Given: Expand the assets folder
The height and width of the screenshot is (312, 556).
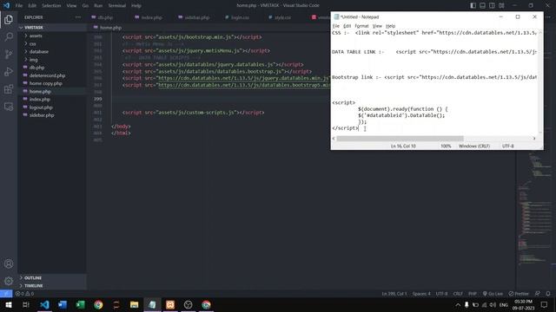Looking at the screenshot, I should click(52, 36).
